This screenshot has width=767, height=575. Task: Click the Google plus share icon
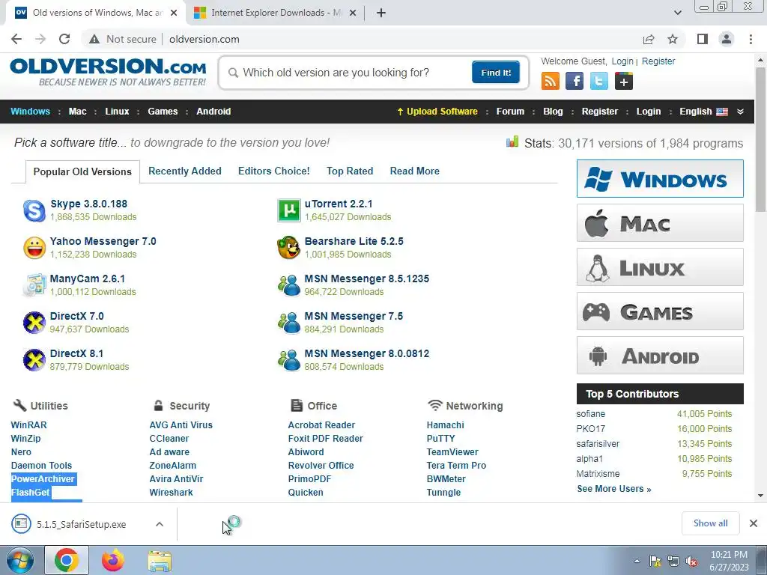(x=624, y=81)
